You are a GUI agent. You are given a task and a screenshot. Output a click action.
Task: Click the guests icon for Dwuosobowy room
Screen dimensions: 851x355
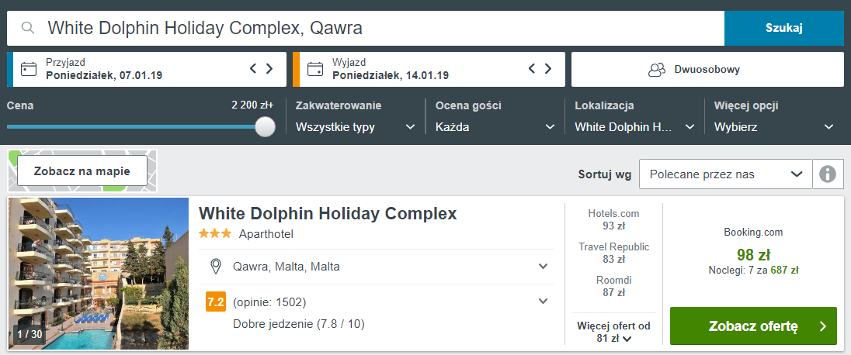click(657, 70)
